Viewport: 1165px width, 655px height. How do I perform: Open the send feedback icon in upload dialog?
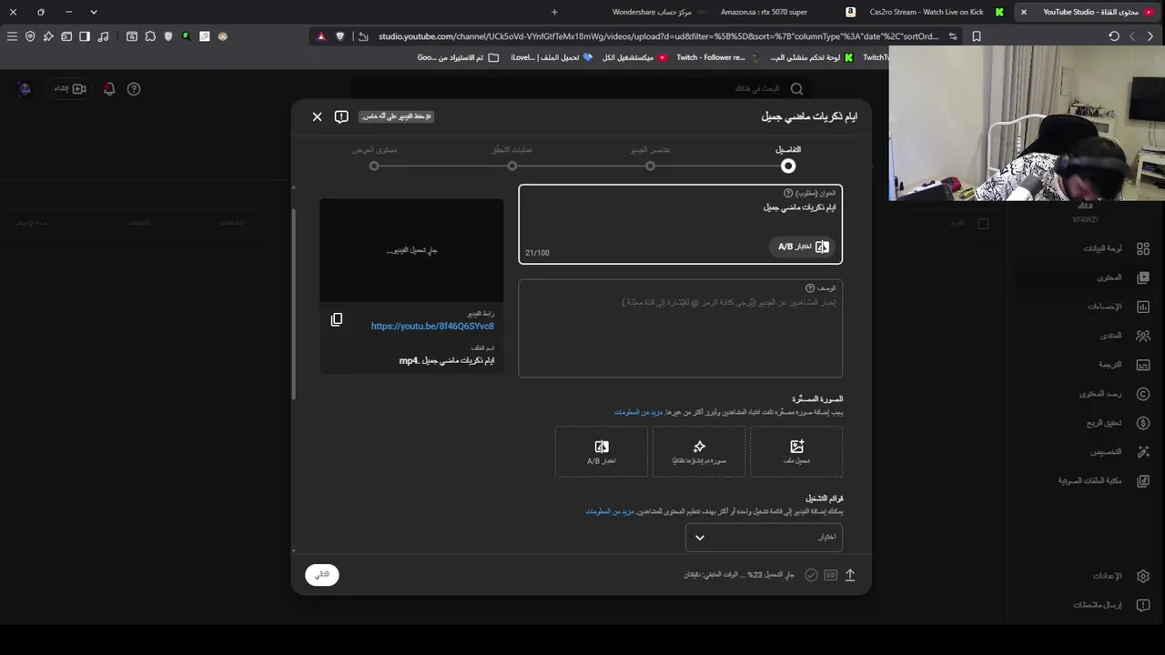[341, 116]
